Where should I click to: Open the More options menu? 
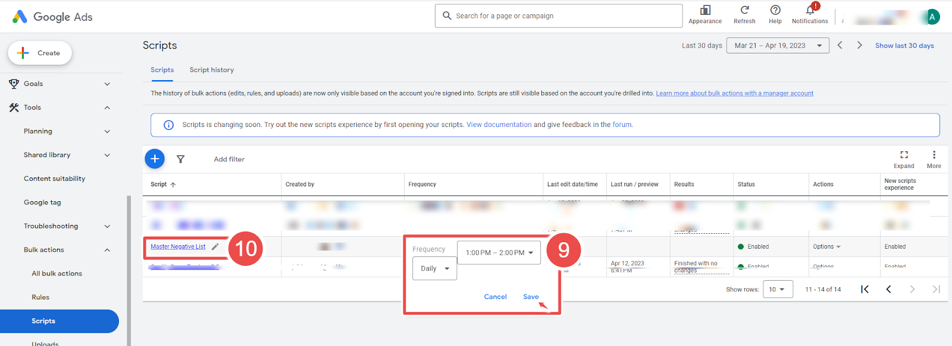934,158
